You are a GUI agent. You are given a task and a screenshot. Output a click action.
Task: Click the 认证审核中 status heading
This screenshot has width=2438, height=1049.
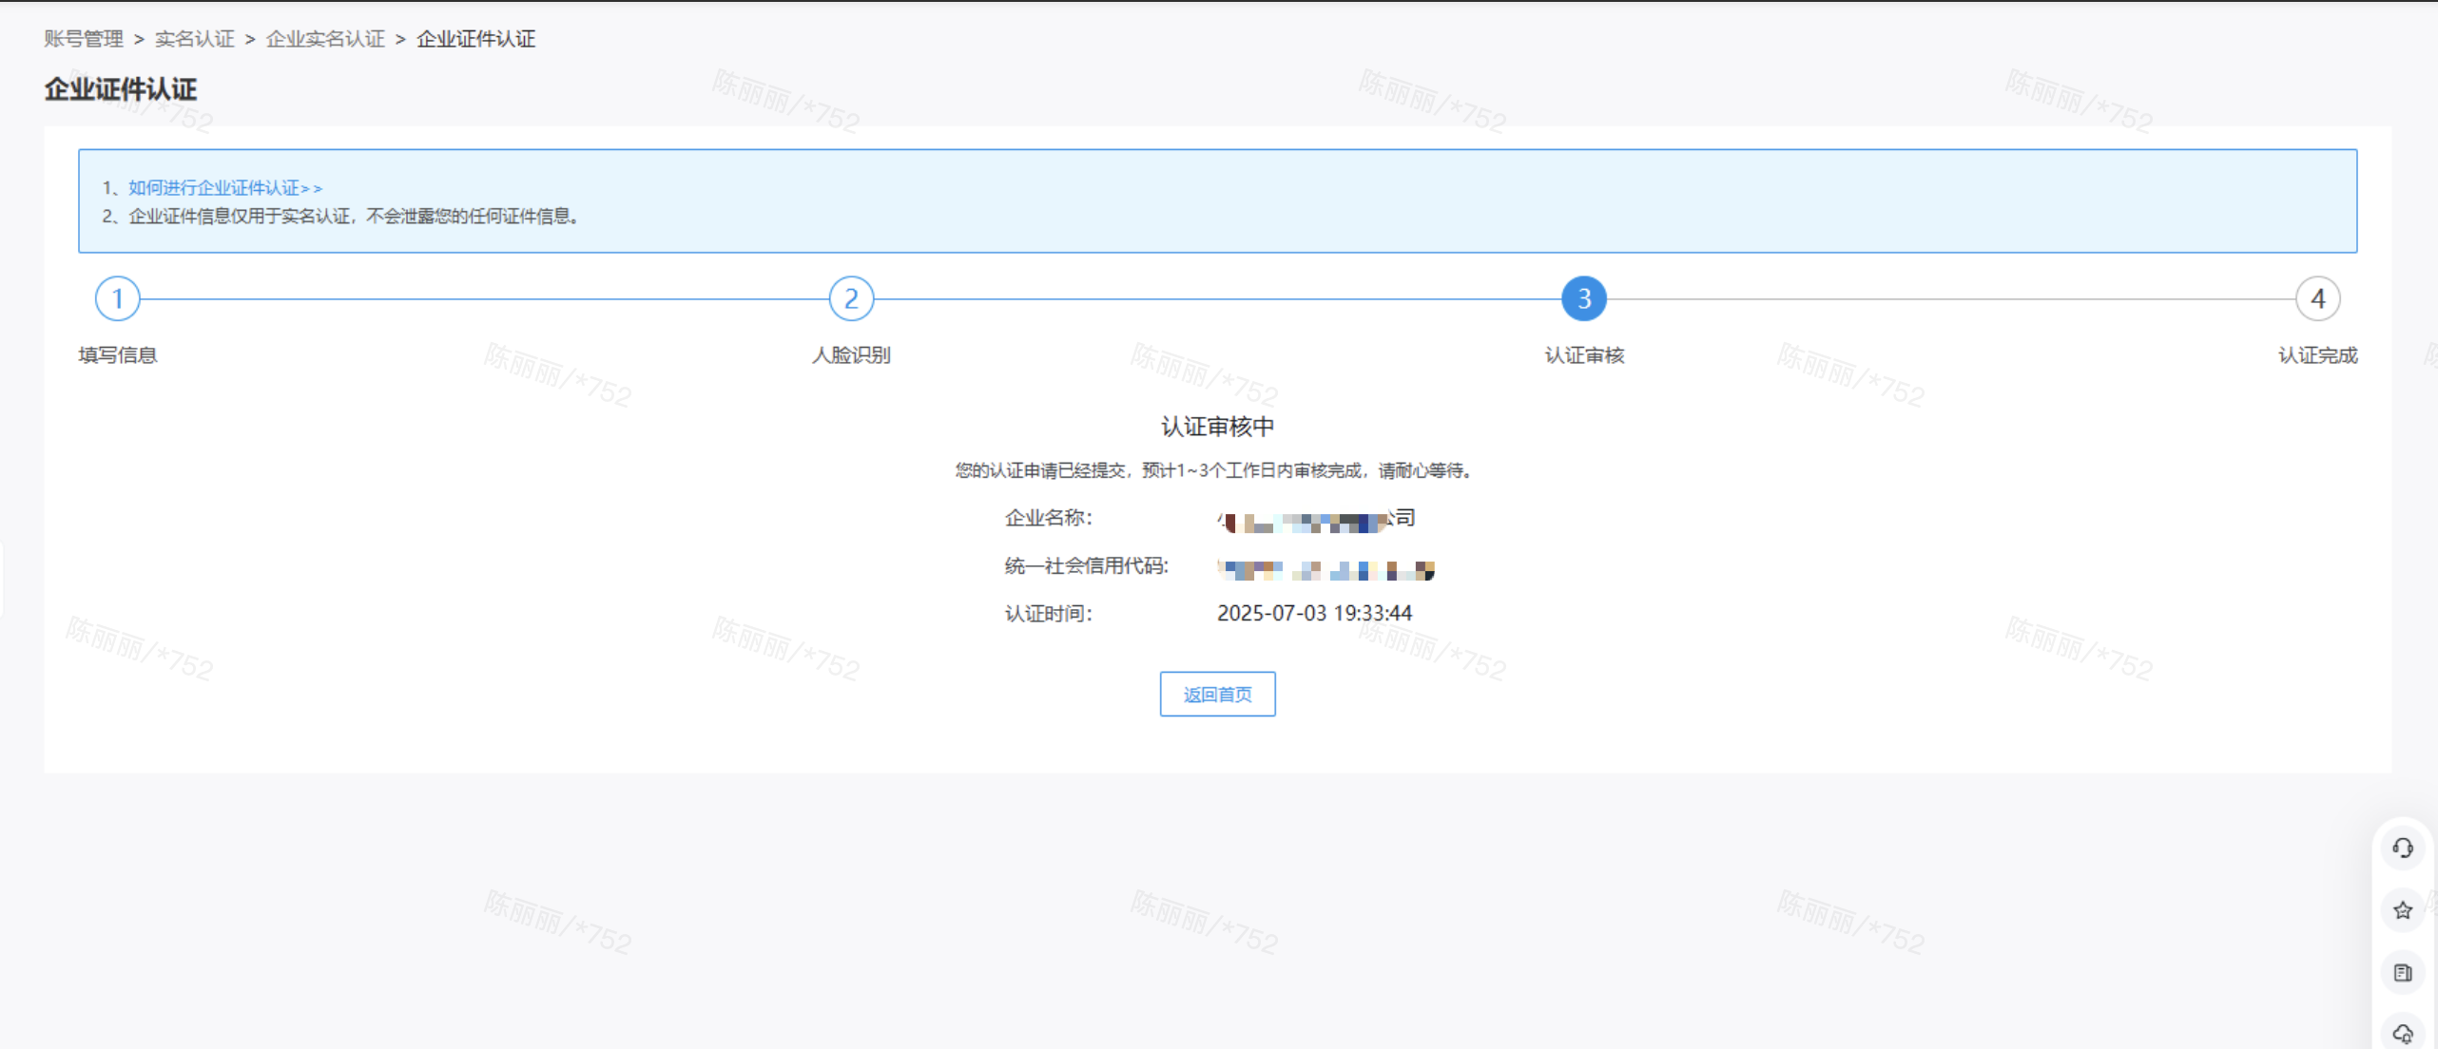coord(1217,427)
